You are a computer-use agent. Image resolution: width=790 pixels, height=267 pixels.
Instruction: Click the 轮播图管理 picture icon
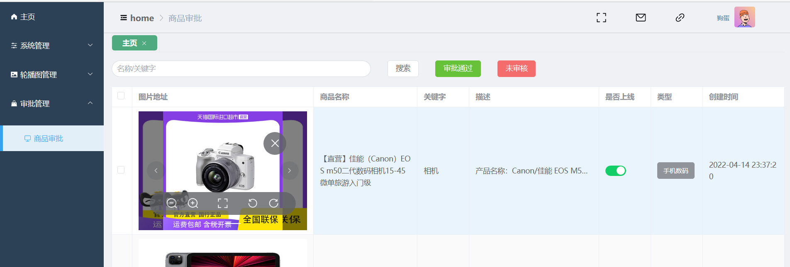[x=14, y=75]
